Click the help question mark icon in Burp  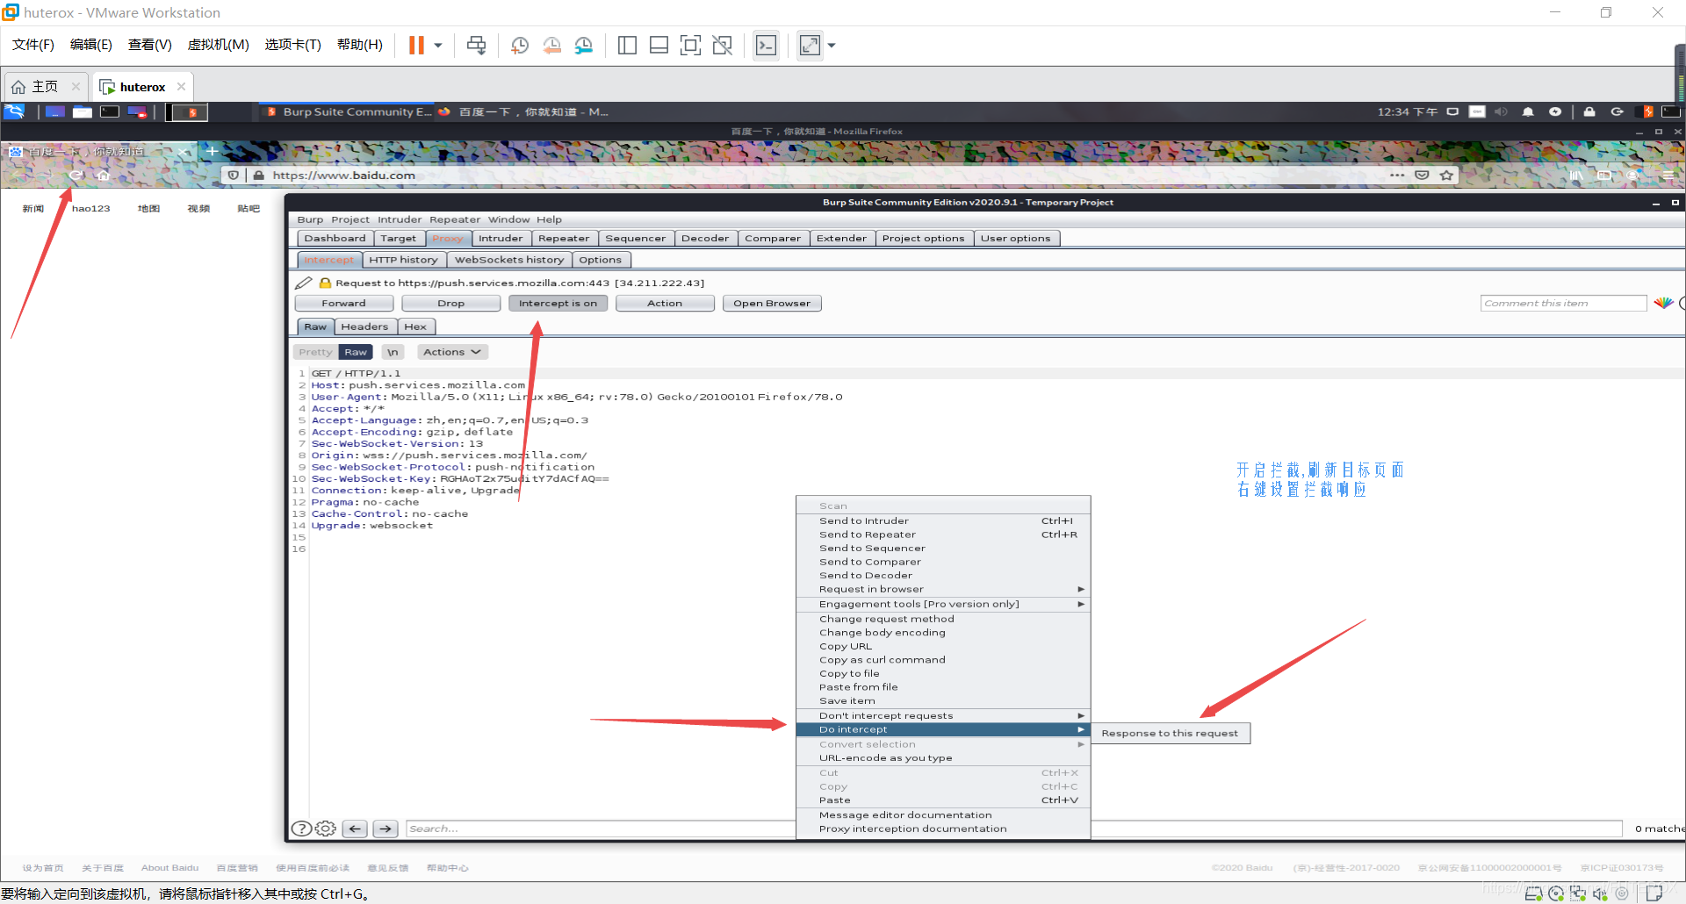click(x=301, y=829)
